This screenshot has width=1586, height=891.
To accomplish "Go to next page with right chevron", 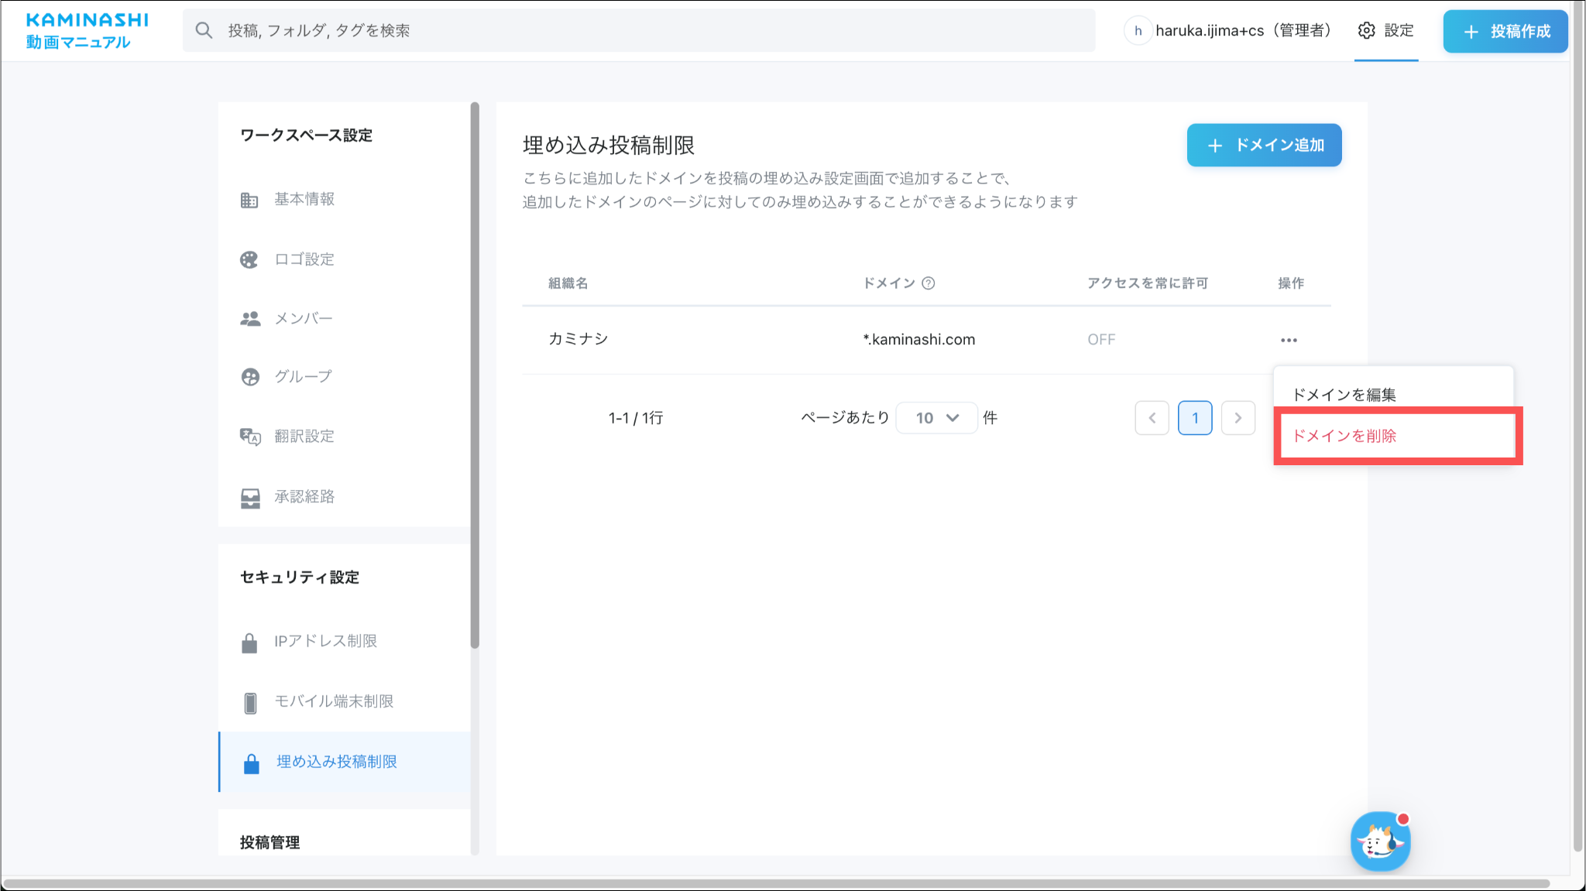I will (x=1238, y=418).
